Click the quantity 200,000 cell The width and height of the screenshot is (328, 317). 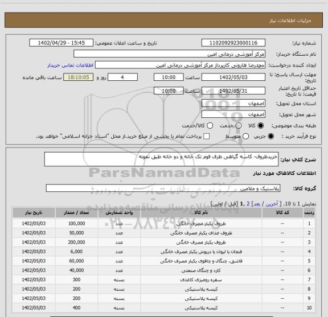[x=76, y=242]
